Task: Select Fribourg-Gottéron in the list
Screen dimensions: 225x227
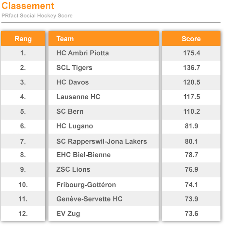Action: point(86,185)
